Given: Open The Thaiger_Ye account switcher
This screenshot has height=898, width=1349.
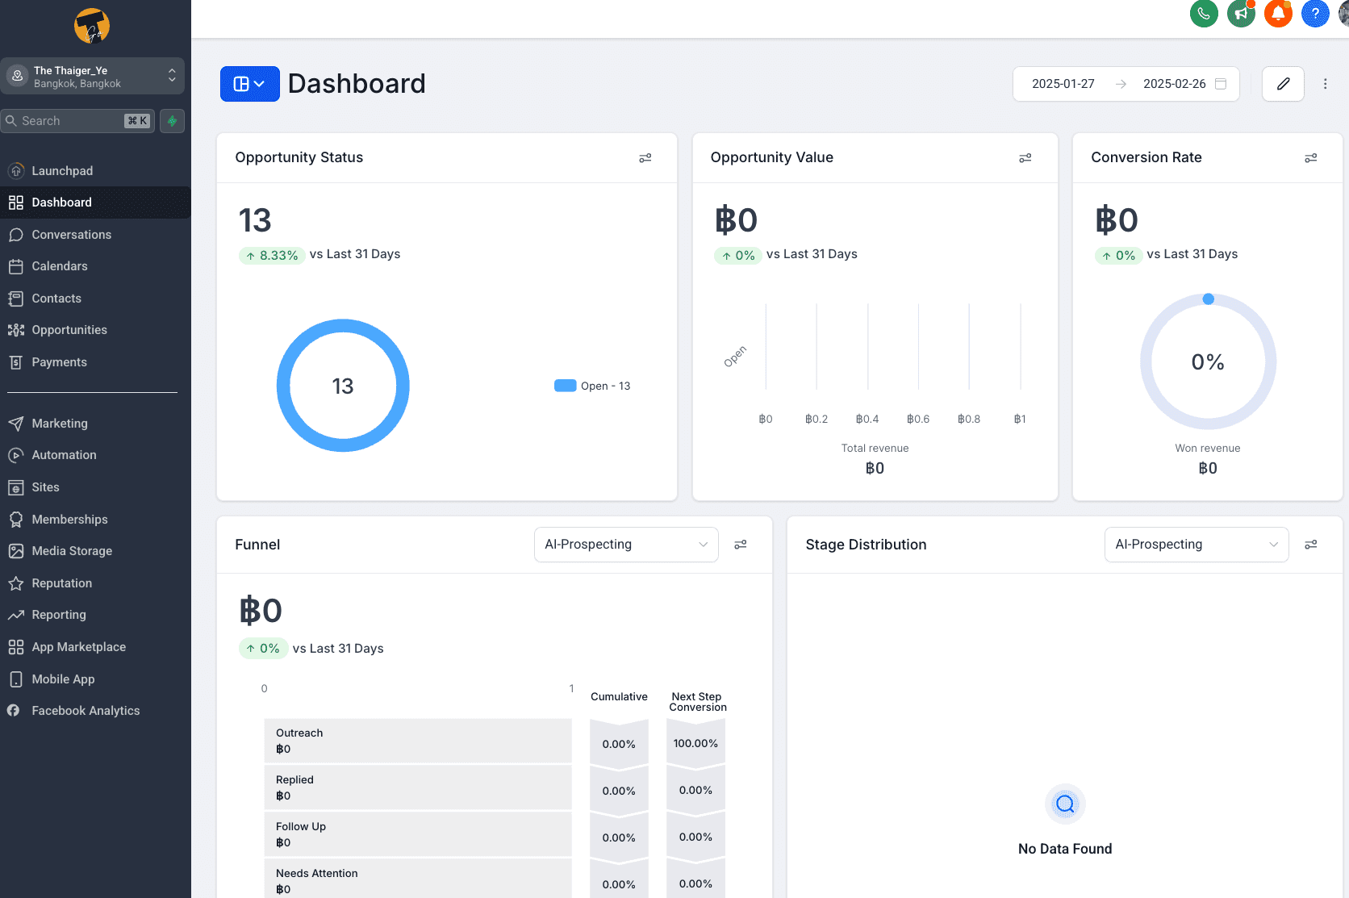Looking at the screenshot, I should pyautogui.click(x=92, y=76).
